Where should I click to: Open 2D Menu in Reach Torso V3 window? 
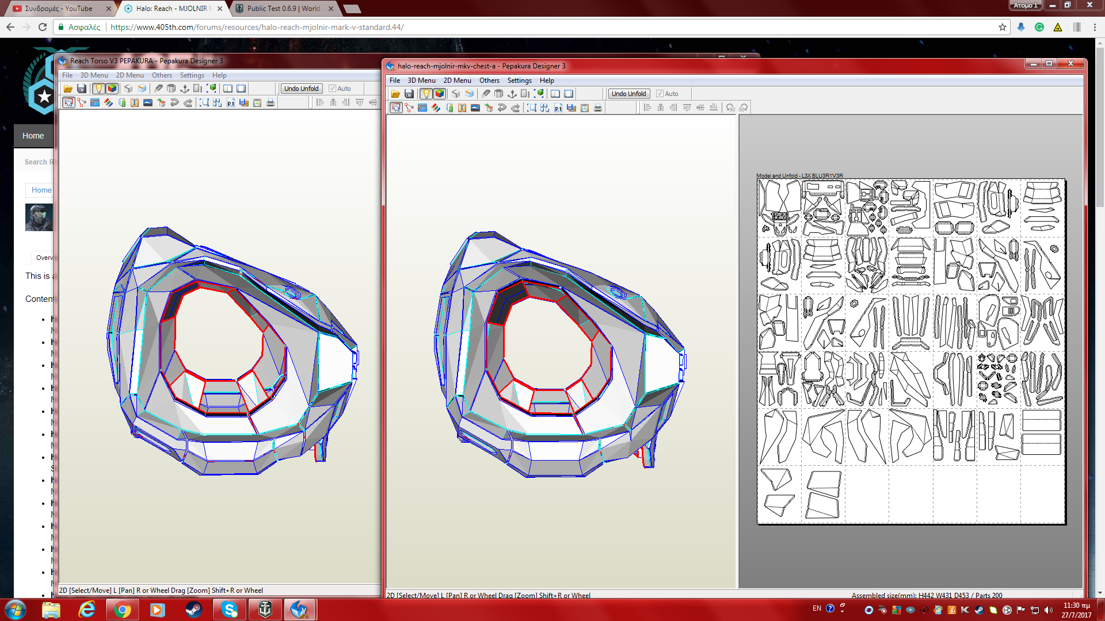click(129, 75)
